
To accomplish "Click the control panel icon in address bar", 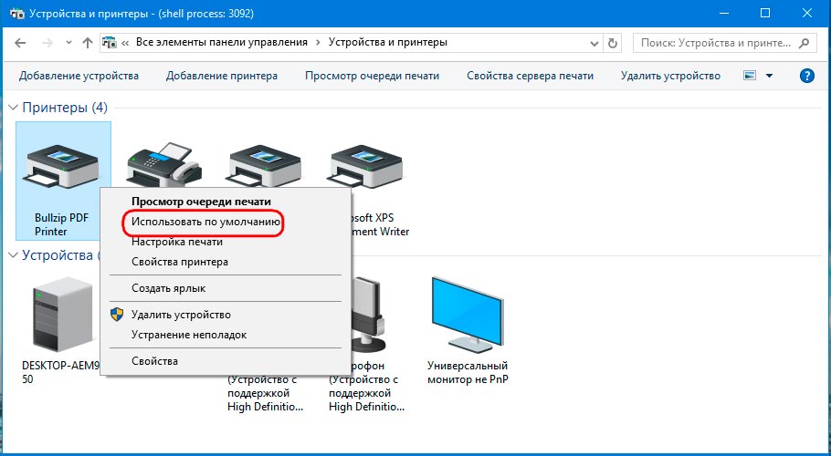I will 110,43.
